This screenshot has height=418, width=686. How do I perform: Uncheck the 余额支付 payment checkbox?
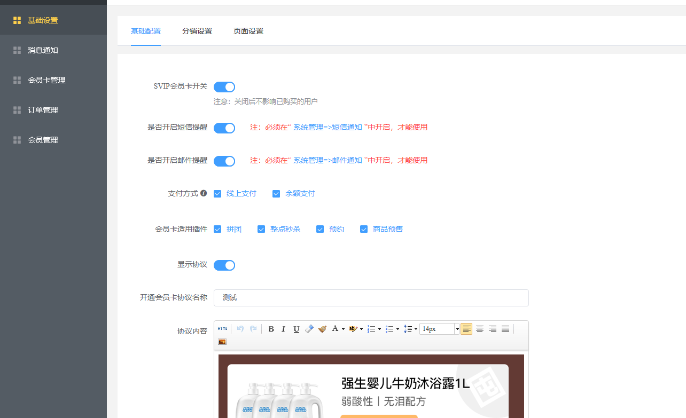pyautogui.click(x=276, y=194)
